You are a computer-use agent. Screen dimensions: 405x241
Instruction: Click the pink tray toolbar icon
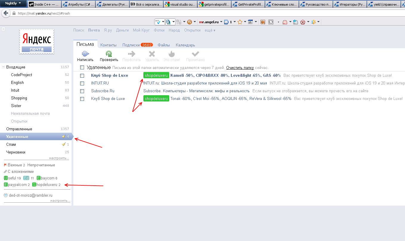tap(285, 22)
